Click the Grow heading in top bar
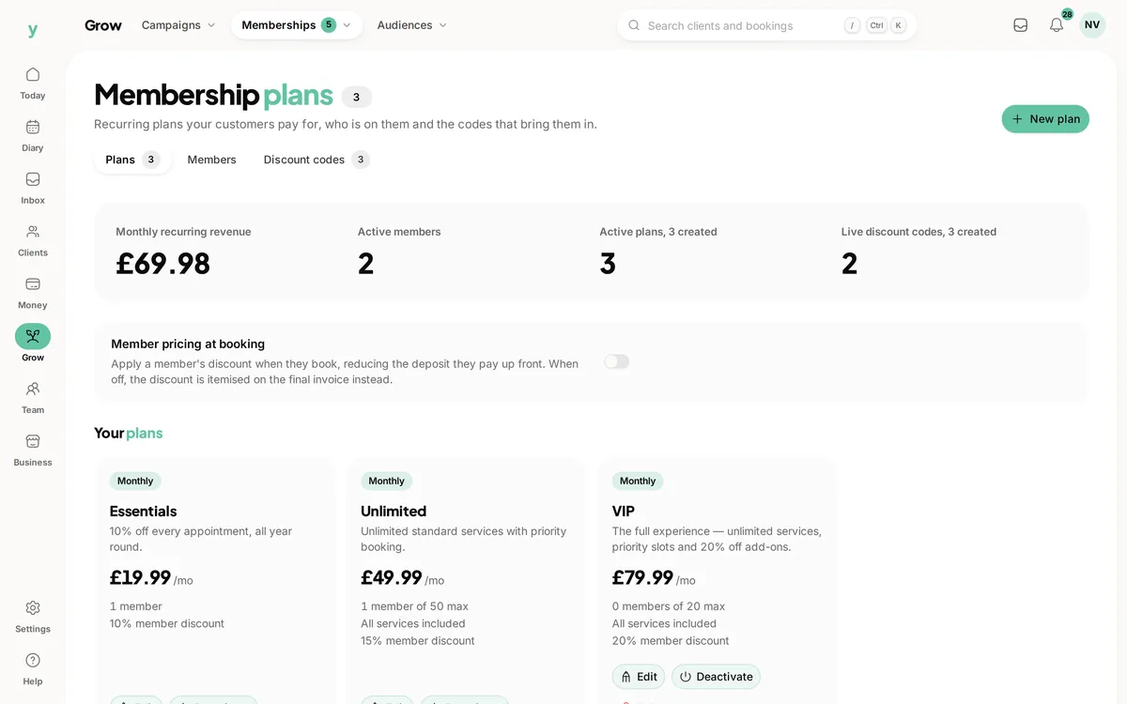 tap(103, 25)
